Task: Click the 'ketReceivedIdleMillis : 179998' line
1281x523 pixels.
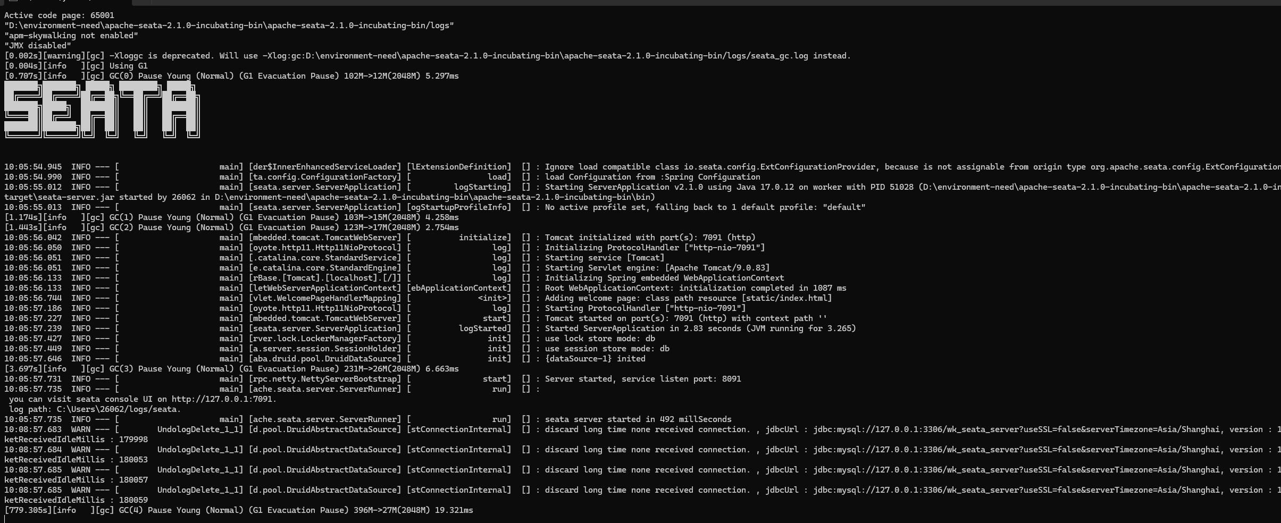Action: 76,440
